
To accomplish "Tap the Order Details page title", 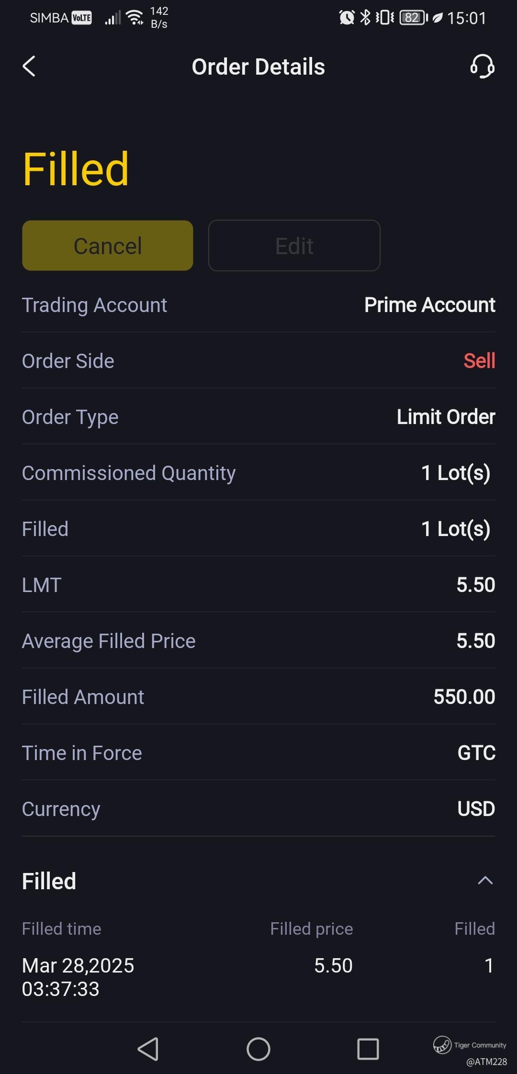I will (258, 67).
